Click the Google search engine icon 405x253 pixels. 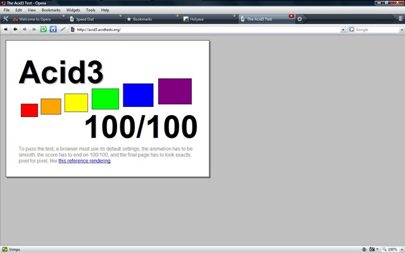351,30
